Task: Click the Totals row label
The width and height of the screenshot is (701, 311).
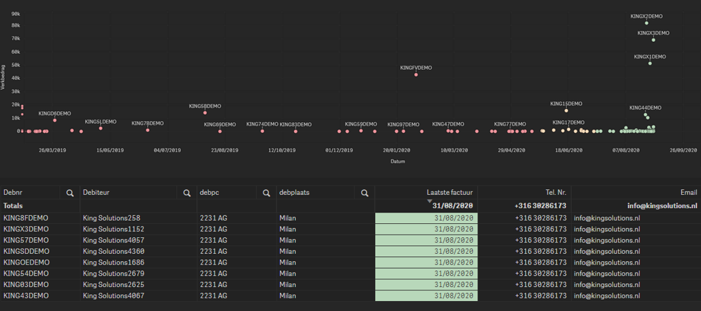Action: pyautogui.click(x=13, y=206)
